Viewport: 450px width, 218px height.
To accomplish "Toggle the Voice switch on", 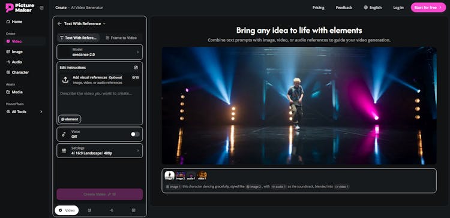I will 135,134.
